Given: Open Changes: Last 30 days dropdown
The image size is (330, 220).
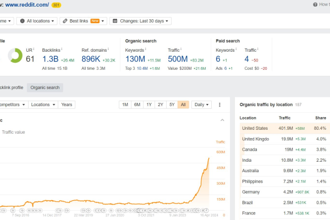Looking at the screenshot, I should (140, 21).
